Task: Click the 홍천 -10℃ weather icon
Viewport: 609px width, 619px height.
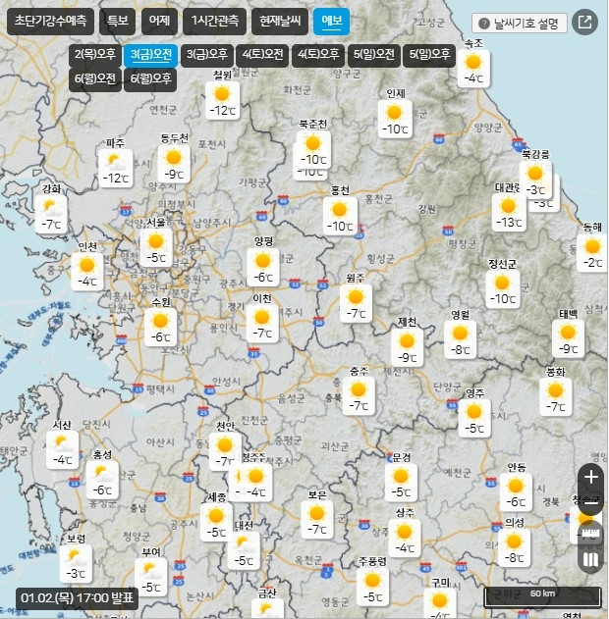Action: [x=340, y=217]
